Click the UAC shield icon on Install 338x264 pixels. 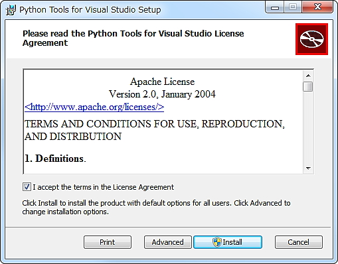(216, 242)
